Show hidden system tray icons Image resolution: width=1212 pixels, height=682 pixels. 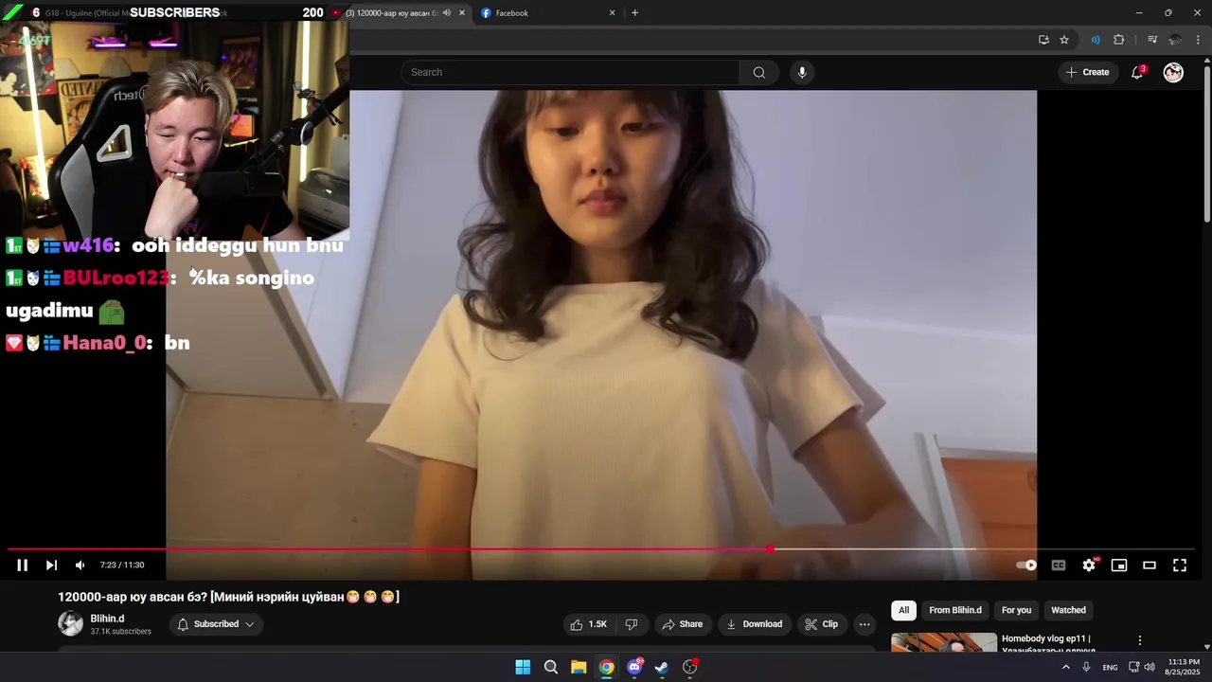click(x=1065, y=667)
